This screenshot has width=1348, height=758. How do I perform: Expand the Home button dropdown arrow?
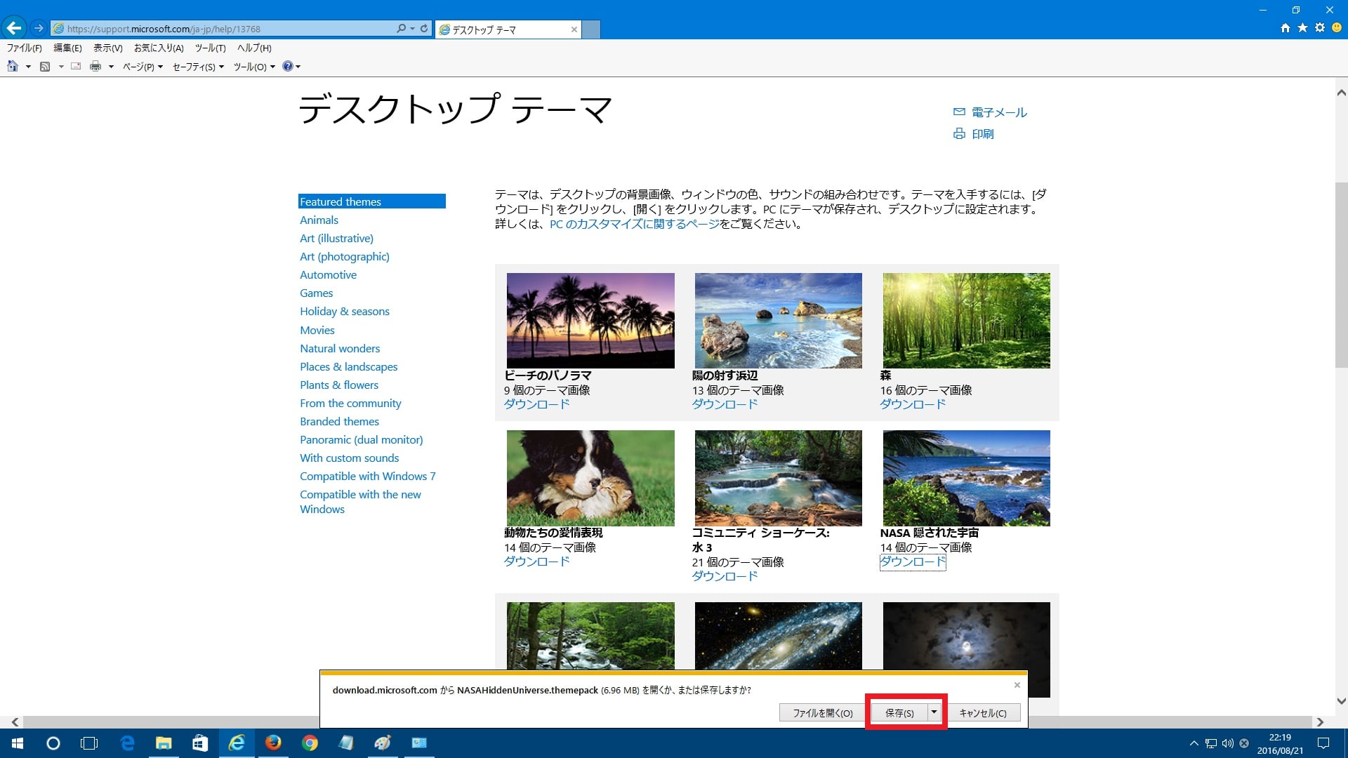coord(28,67)
